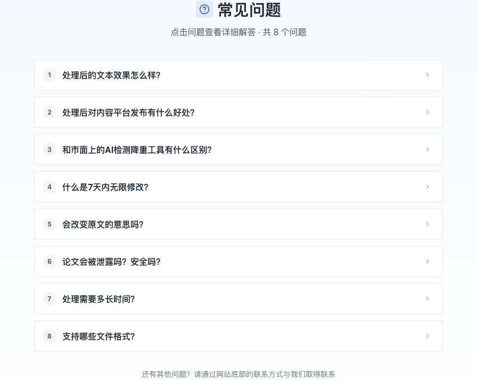Click the number 7 badge icon
This screenshot has height=380, width=477.
coord(50,299)
